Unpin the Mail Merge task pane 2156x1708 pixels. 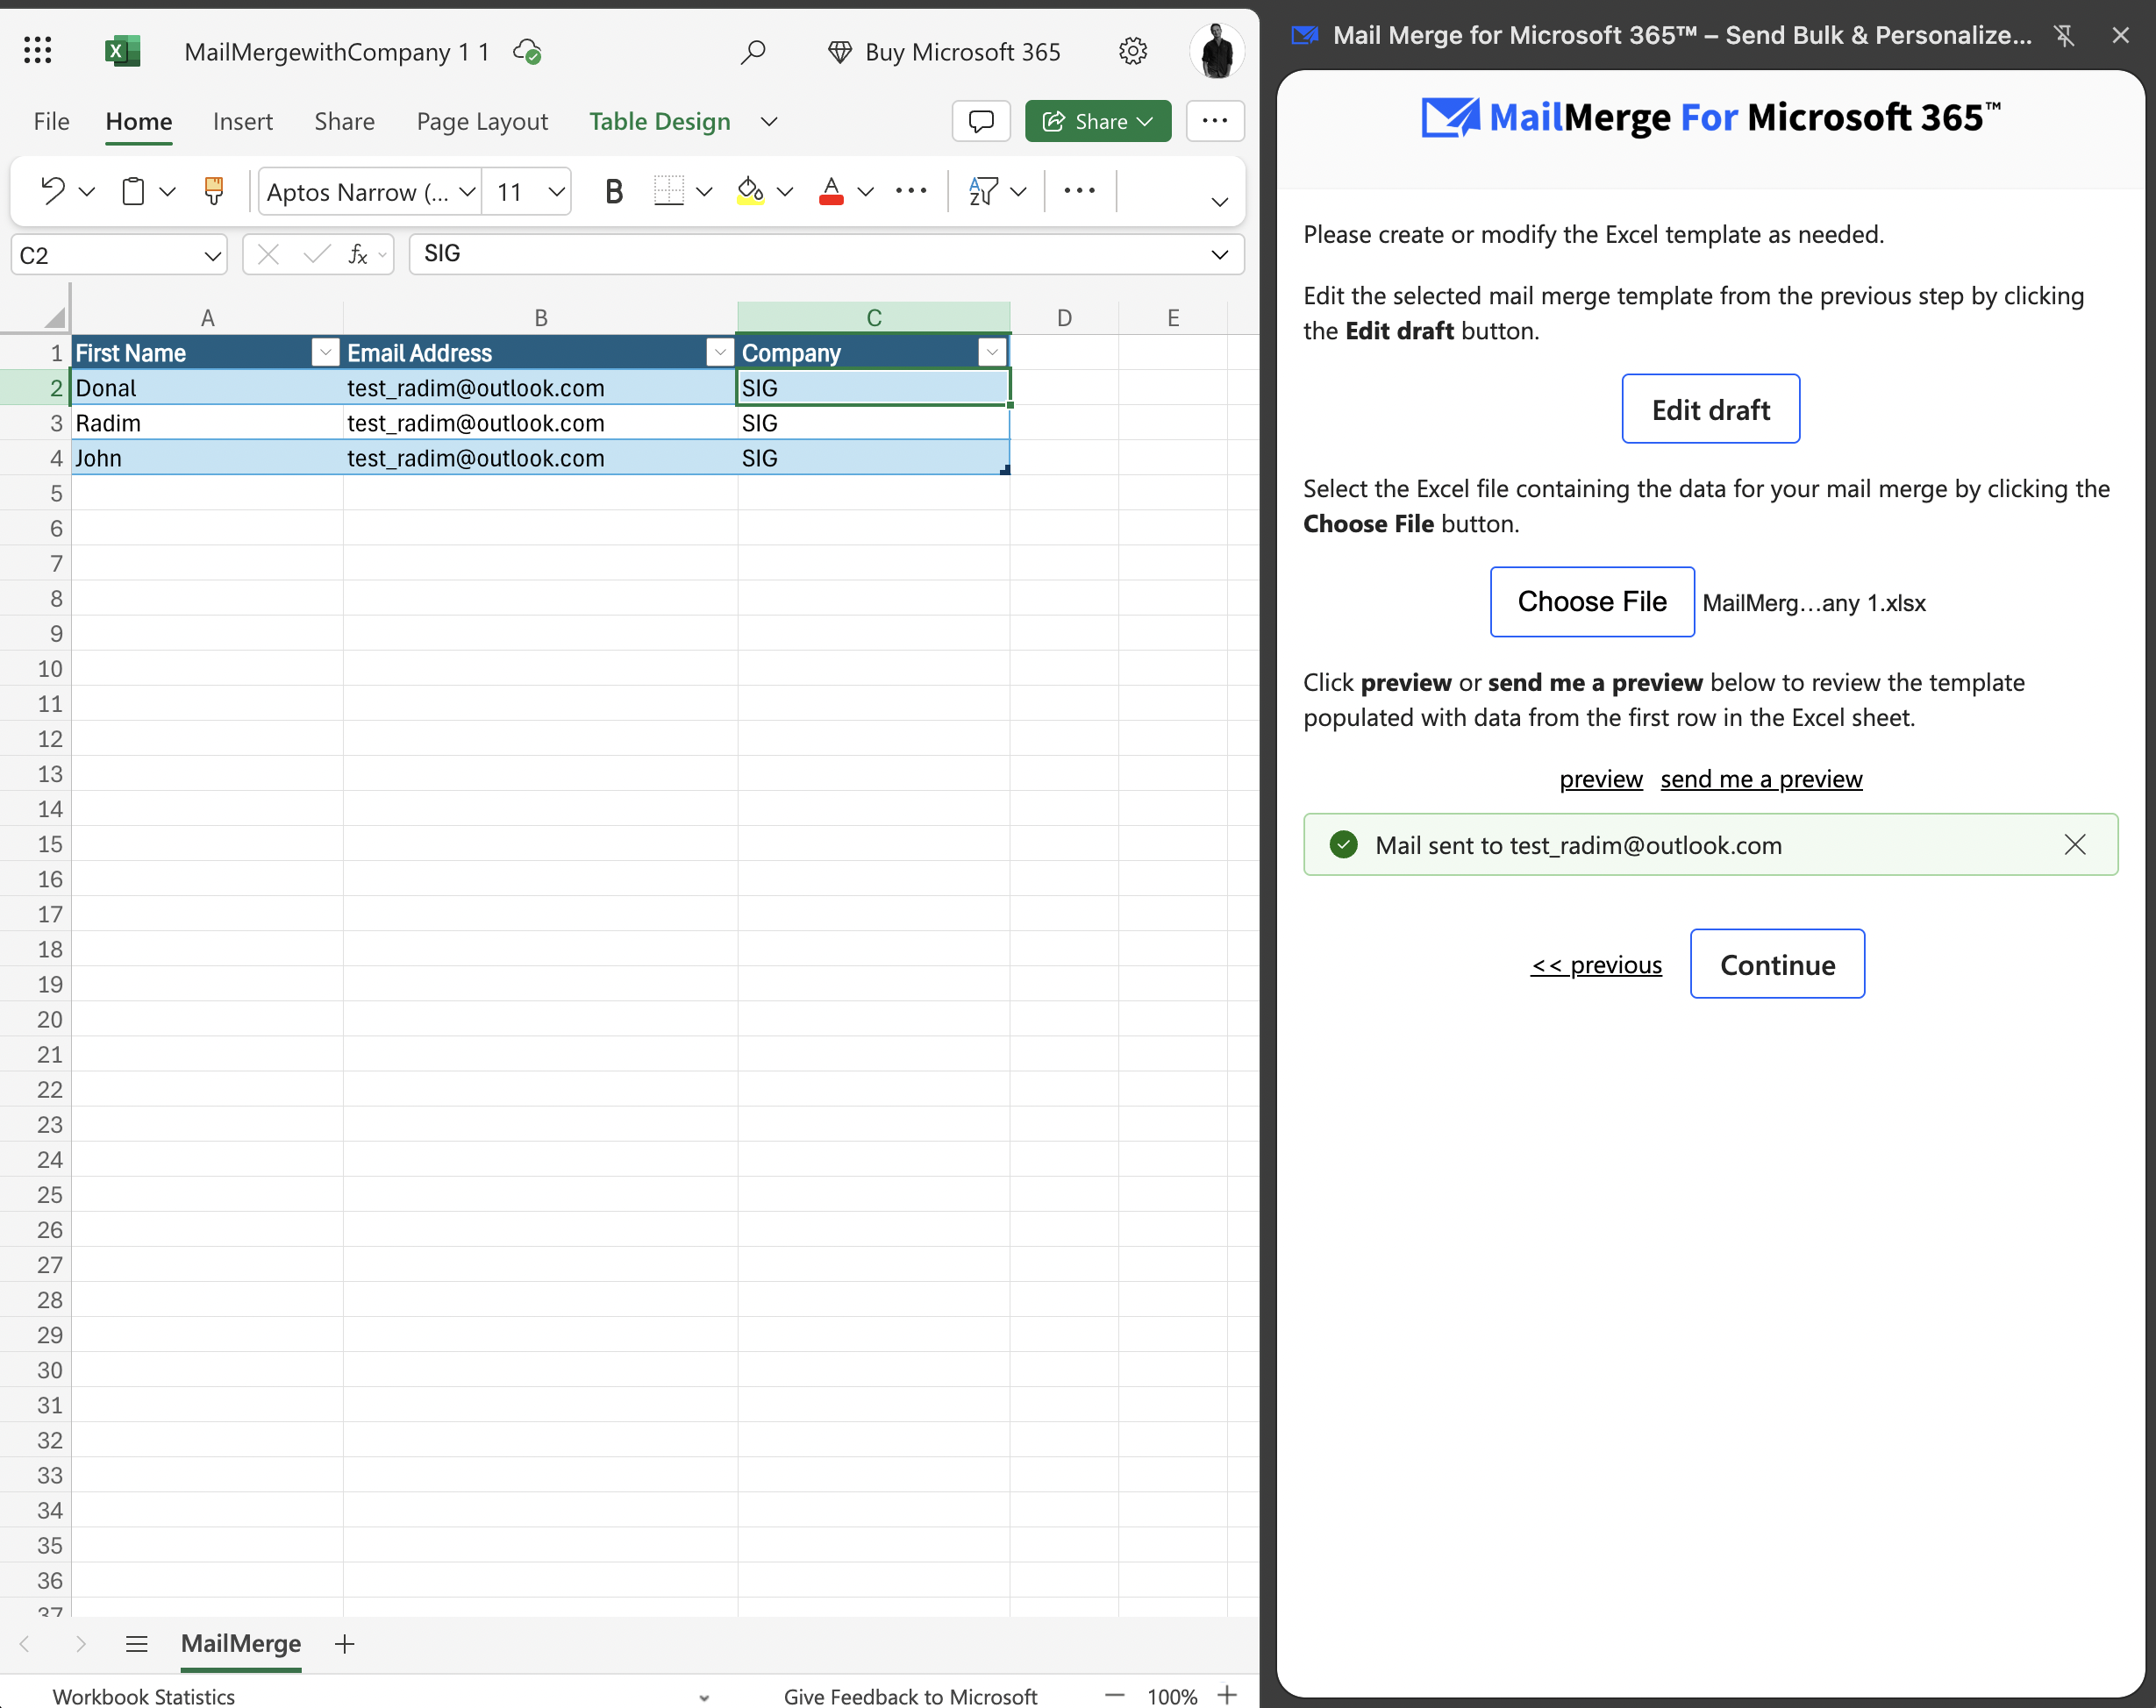tap(2063, 35)
